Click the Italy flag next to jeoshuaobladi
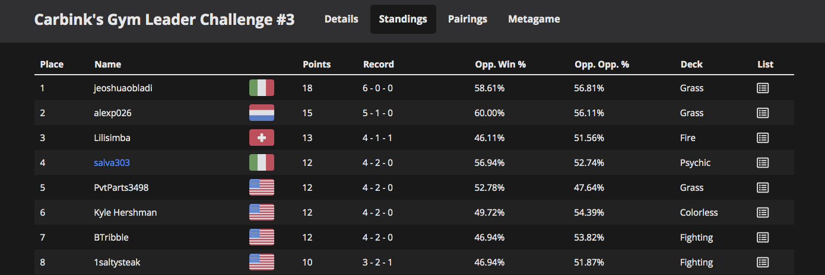 tap(262, 88)
